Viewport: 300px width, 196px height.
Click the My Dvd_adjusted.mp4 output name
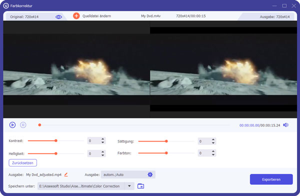(x=44, y=175)
